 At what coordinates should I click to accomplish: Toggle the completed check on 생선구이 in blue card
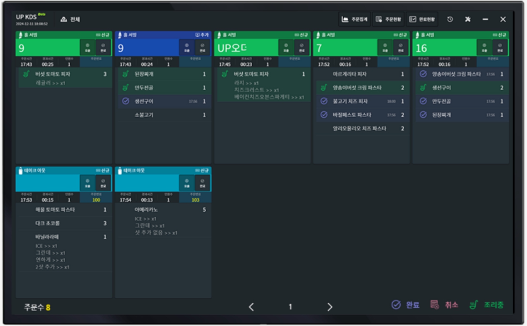click(126, 101)
